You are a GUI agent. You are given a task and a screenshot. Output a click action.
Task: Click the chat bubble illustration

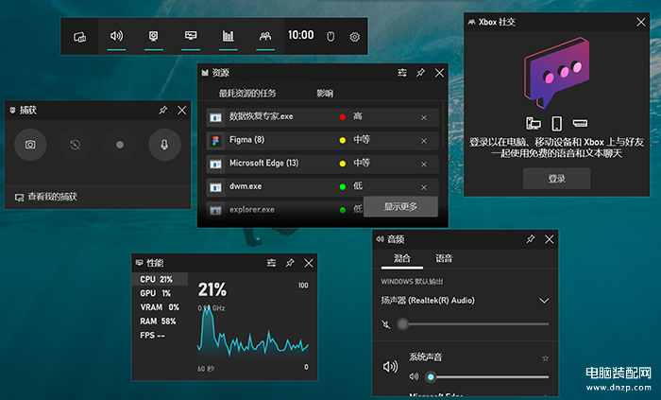click(x=557, y=74)
